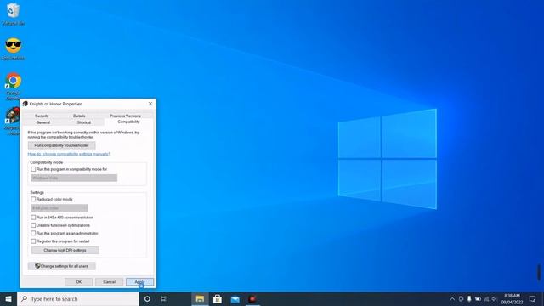Open Cortana circle icon on taskbar
Screen dimensions: 544x306
147,299
